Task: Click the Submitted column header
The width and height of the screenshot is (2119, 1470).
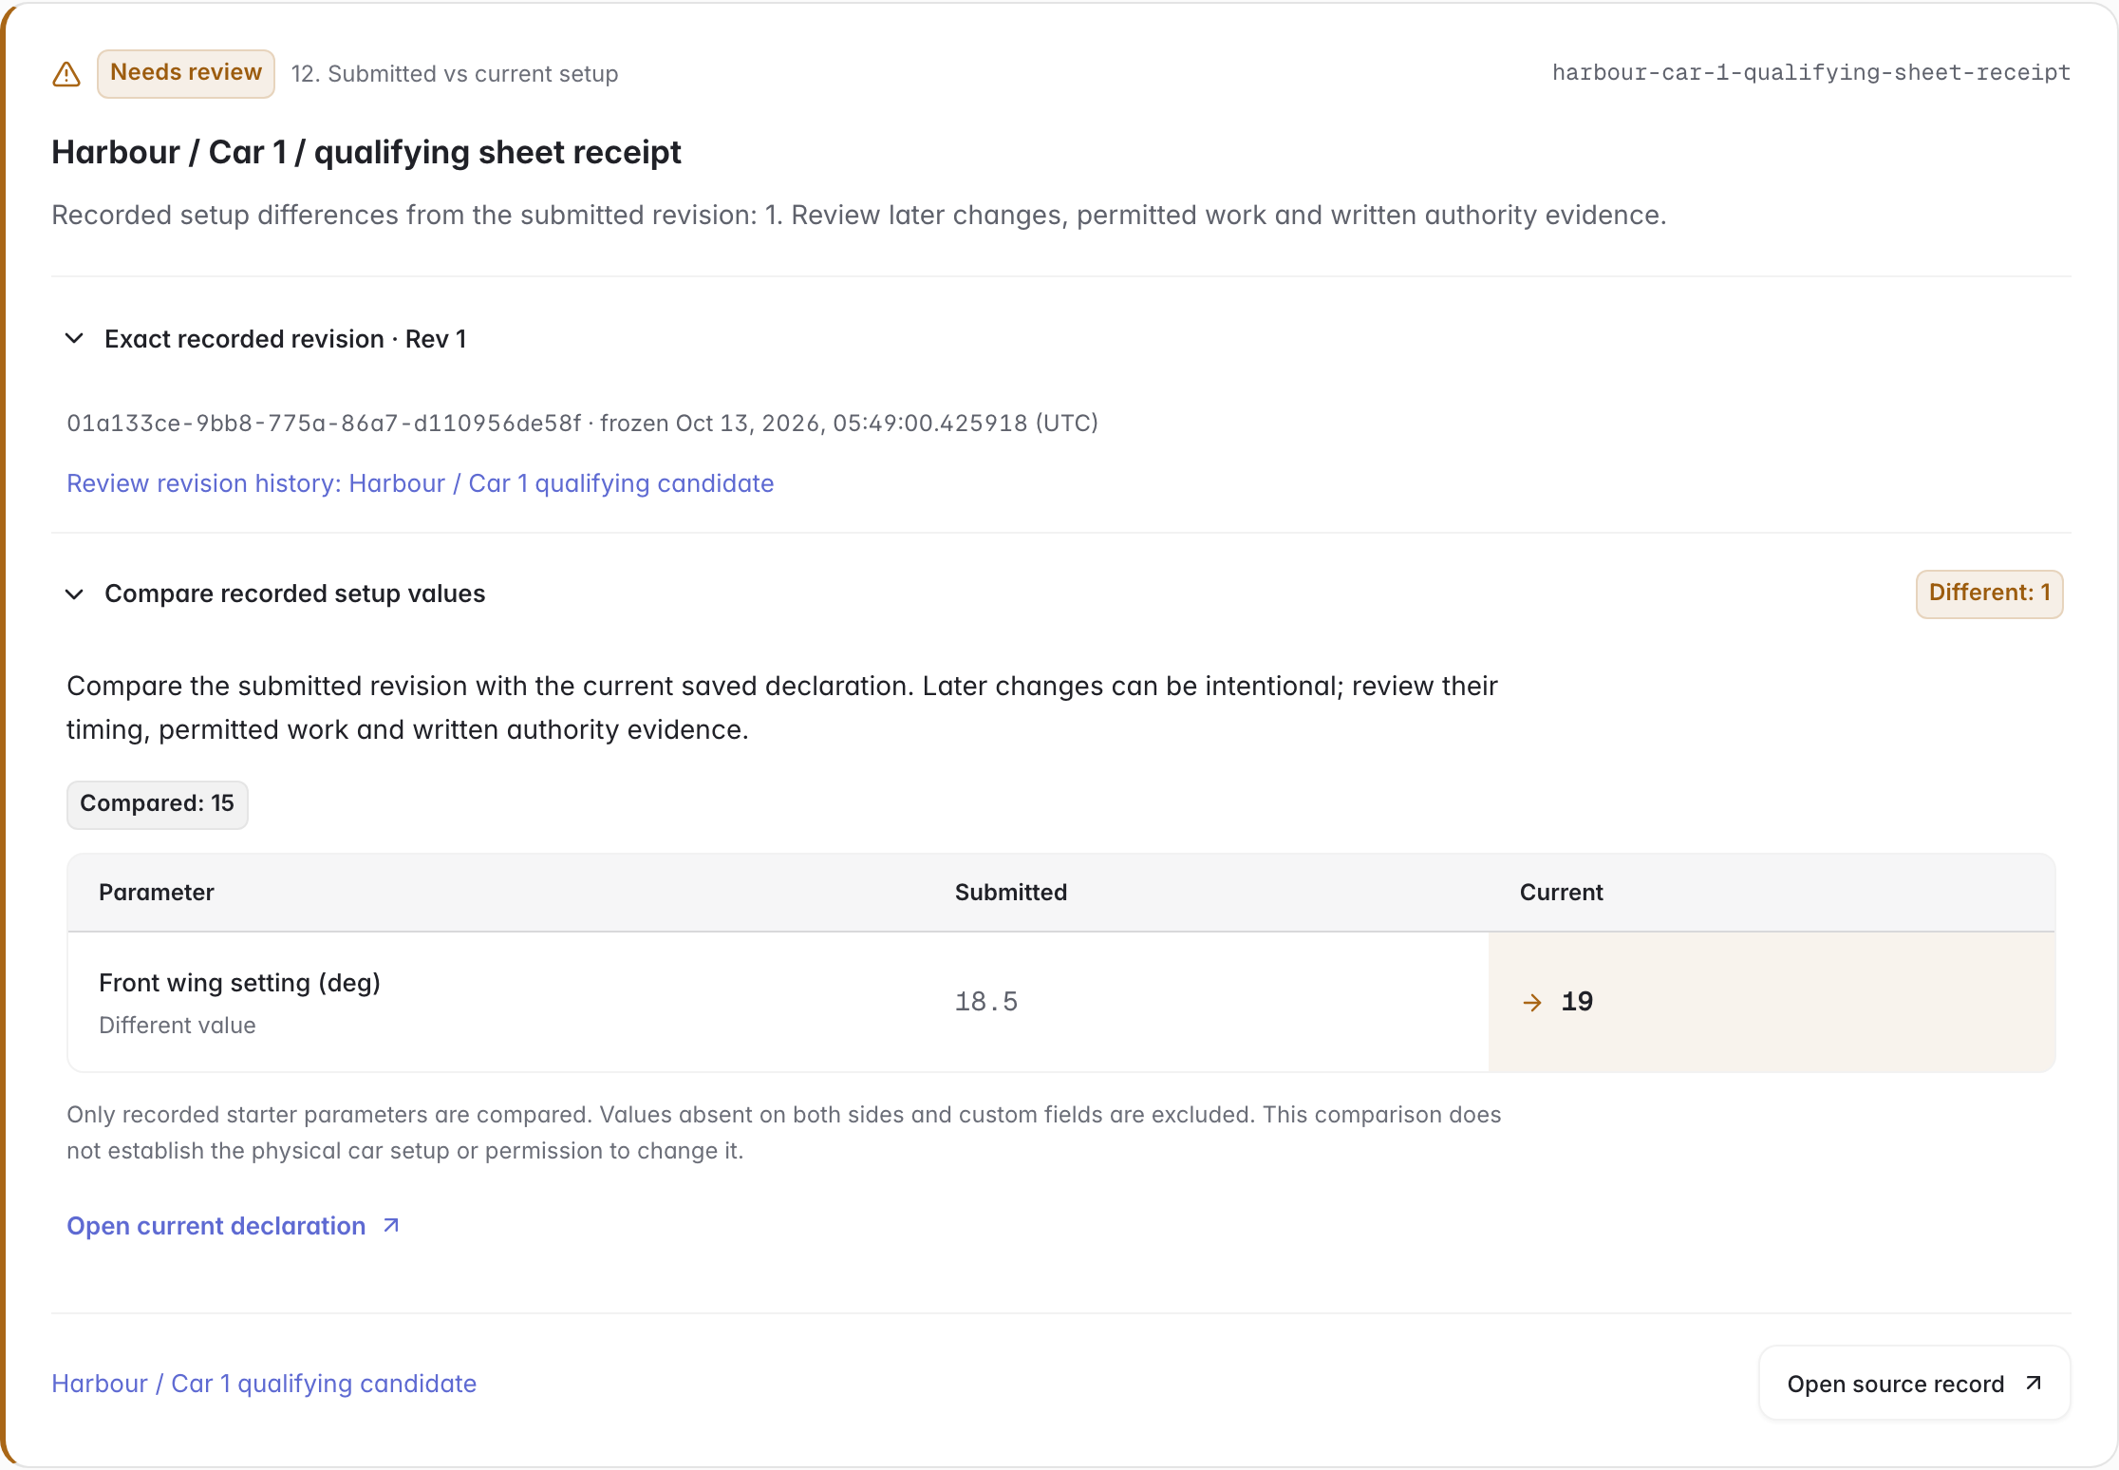Action: (x=1011, y=893)
